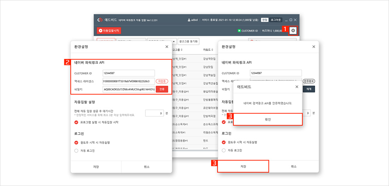Sort table by 광고그룹 column

click(x=177, y=50)
